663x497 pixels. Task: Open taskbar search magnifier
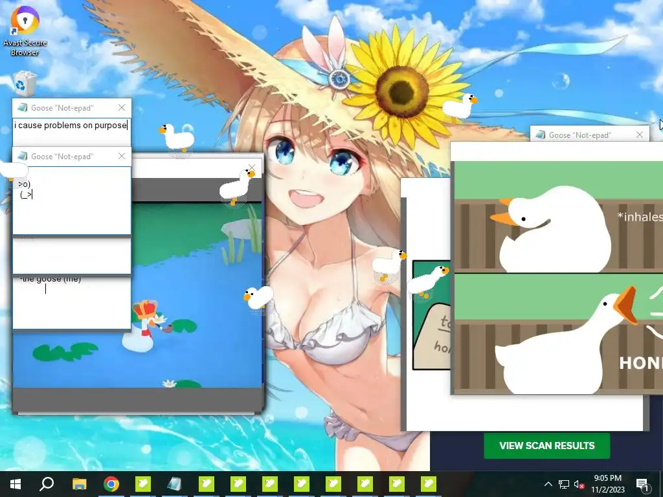(x=47, y=484)
